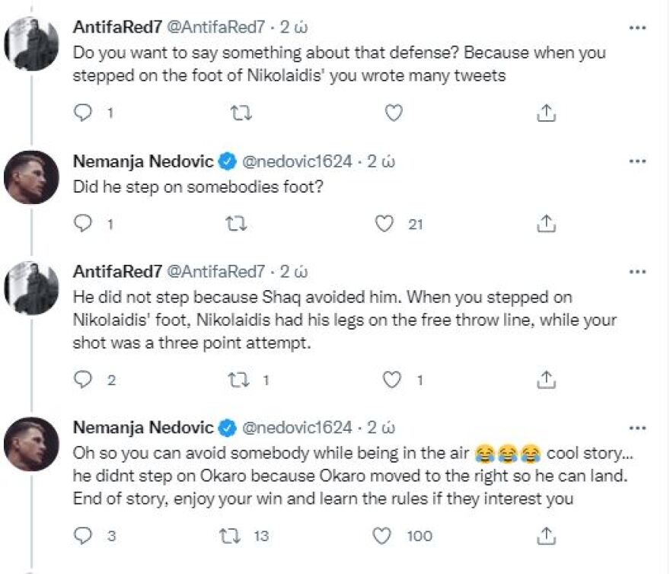Open AntifaRed7 profile name in first tweet

pos(114,27)
